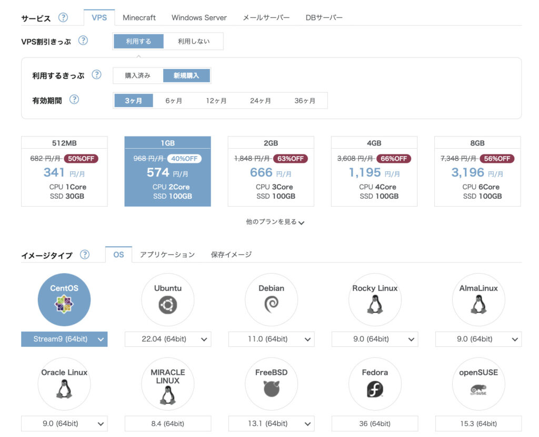Screen dimensions: 539x437
Task: Choose the 4GB plan card
Action: point(374,171)
